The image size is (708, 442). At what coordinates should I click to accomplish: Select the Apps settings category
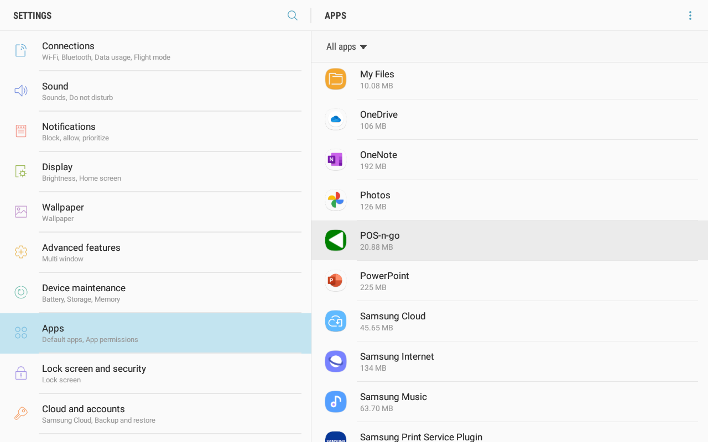pos(155,333)
